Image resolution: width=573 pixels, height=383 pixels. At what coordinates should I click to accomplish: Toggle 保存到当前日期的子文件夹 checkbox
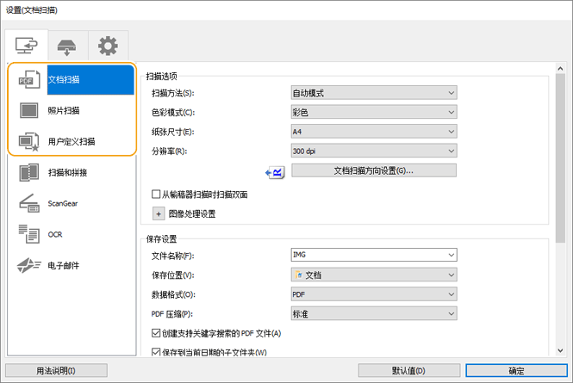pos(157,352)
